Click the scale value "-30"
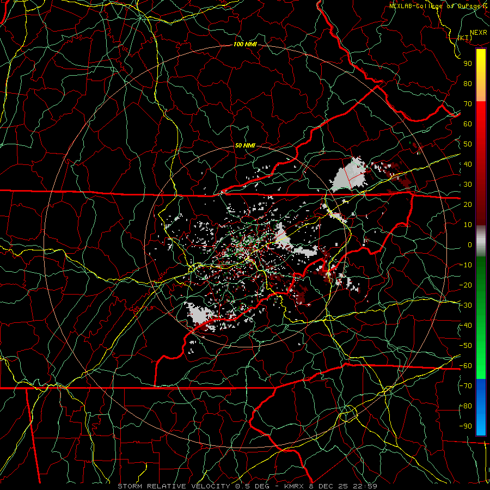This screenshot has width=490, height=490. 465,305
